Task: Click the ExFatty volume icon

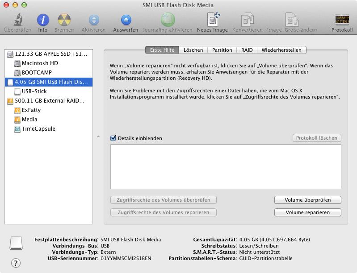Action: pyautogui.click(x=17, y=110)
